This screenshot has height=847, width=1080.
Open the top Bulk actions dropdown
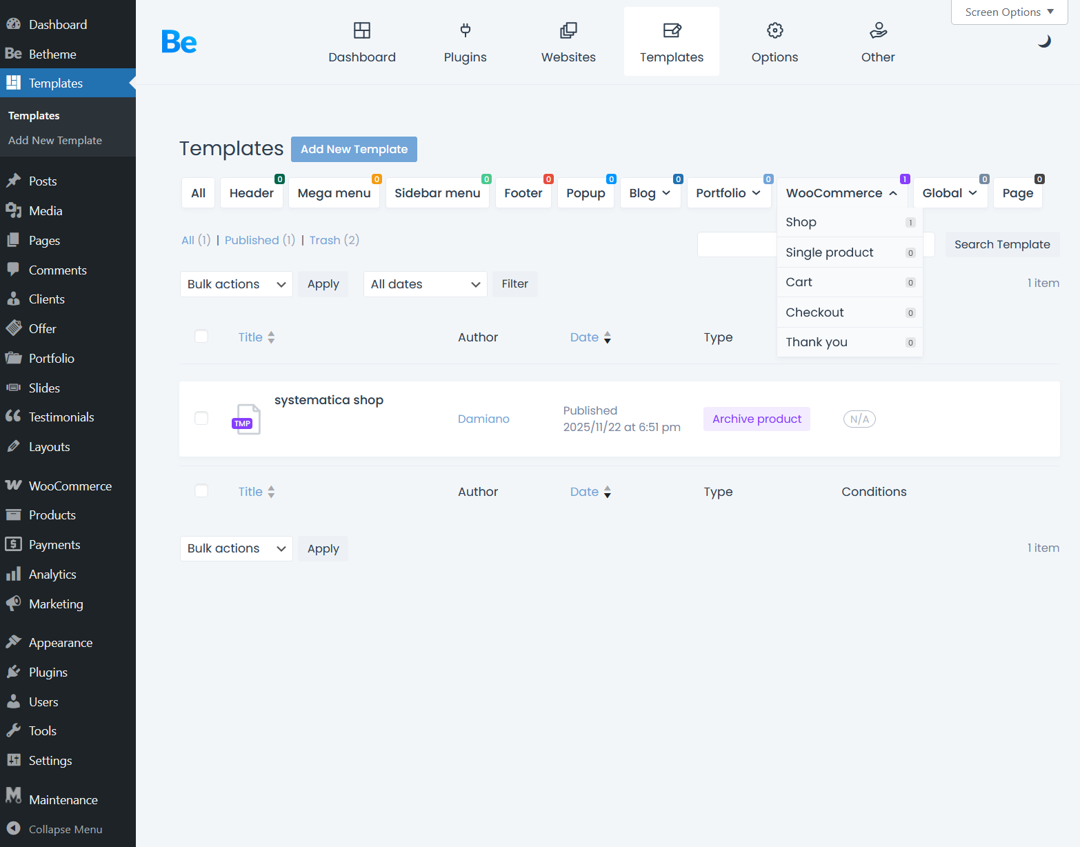(x=236, y=284)
